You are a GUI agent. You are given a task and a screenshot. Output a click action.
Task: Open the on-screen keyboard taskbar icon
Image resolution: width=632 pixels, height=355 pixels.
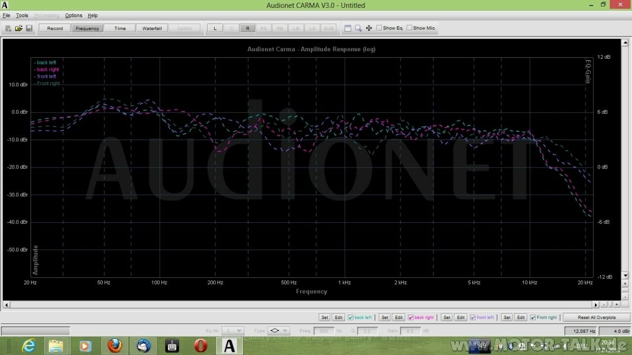point(172,346)
